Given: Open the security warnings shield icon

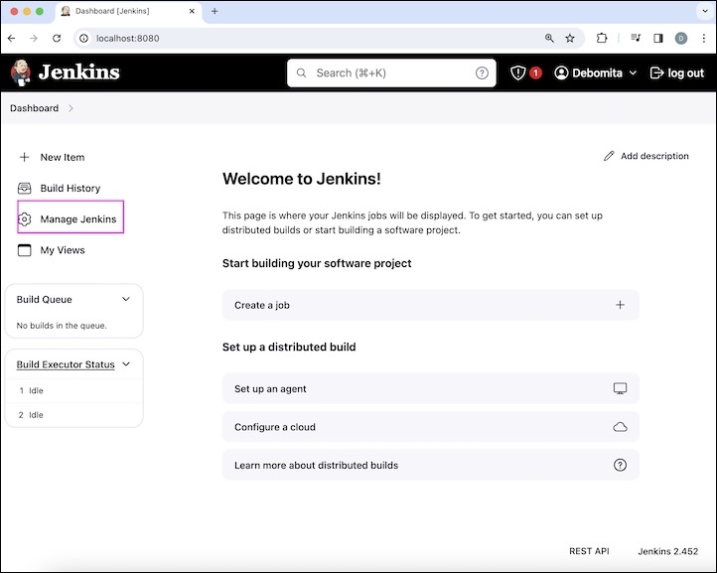Looking at the screenshot, I should (517, 72).
